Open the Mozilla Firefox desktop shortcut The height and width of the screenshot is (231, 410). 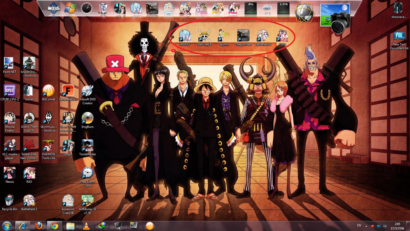[10, 122]
